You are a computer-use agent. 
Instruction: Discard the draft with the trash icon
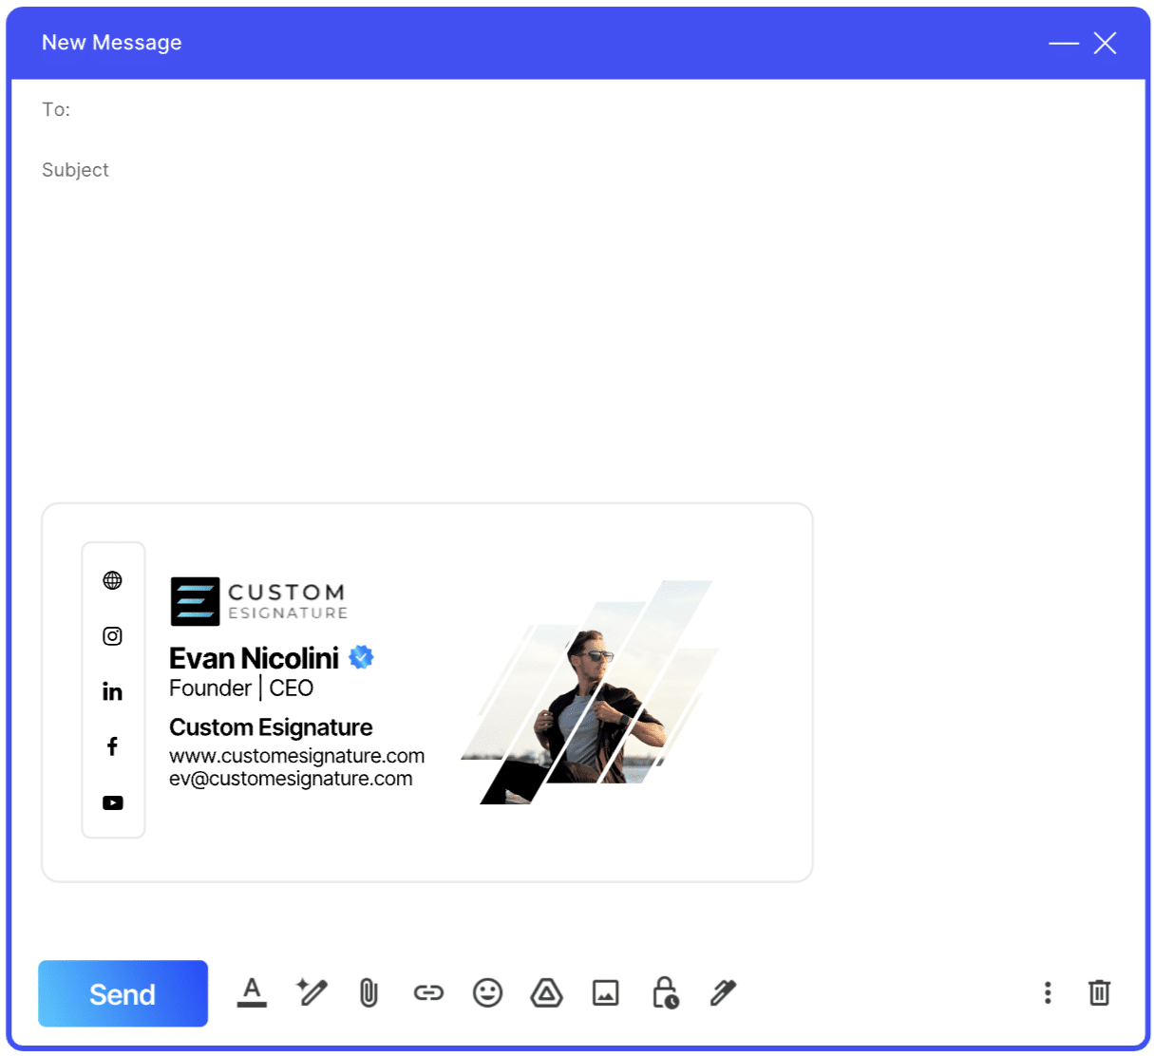[1099, 993]
